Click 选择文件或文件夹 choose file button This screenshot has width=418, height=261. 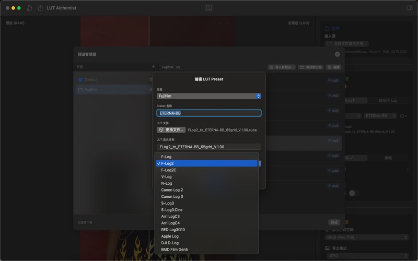pos(346,43)
